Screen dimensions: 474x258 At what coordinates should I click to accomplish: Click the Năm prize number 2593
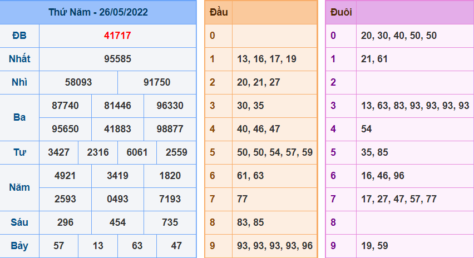[65, 199]
